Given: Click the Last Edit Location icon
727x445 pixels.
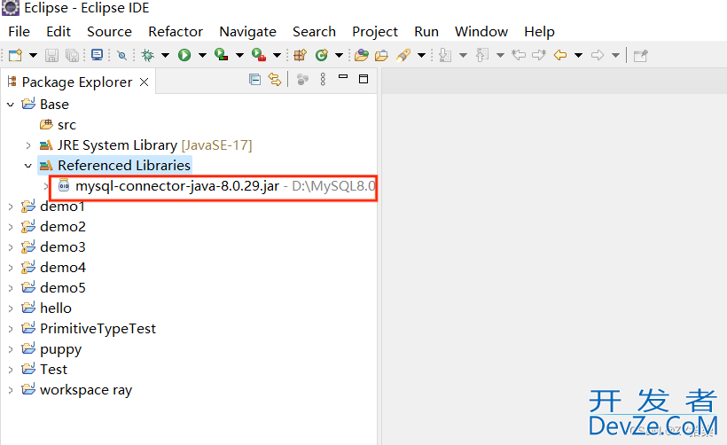Looking at the screenshot, I should (x=519, y=55).
